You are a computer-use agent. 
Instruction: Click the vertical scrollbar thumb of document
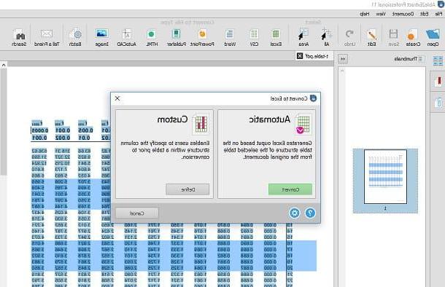point(3,122)
